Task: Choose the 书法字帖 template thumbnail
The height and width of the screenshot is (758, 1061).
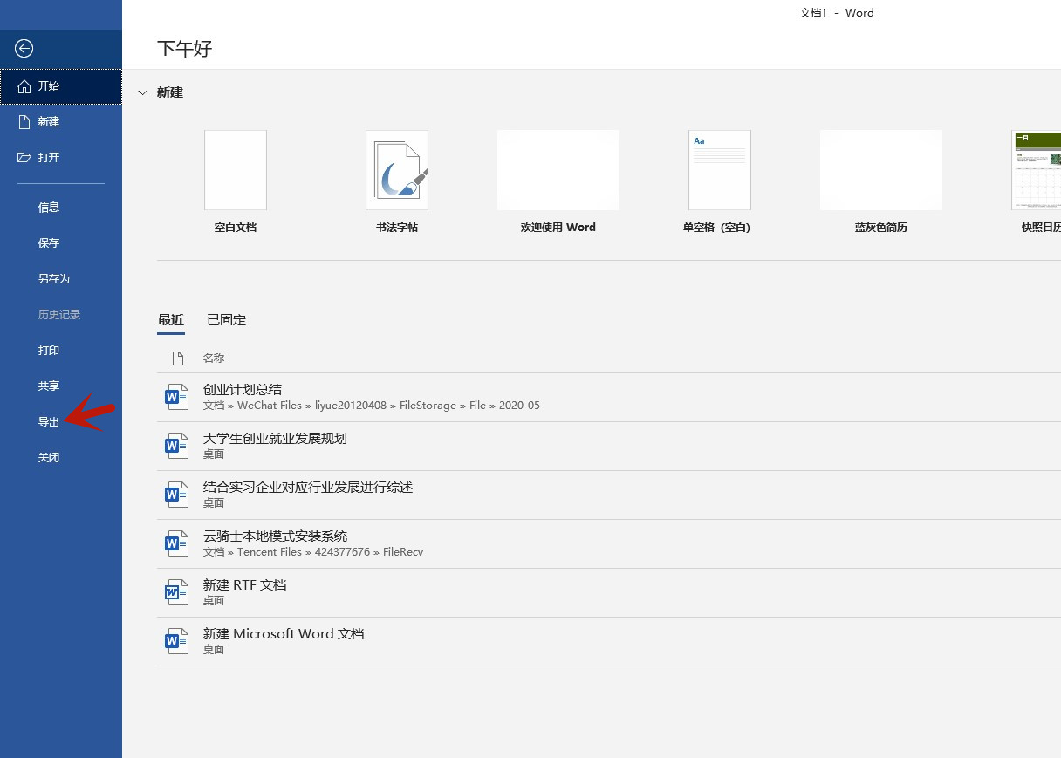Action: 397,170
